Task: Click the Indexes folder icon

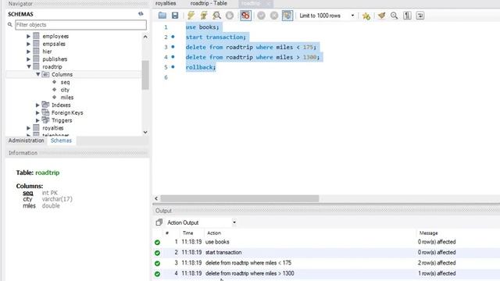Action: 45,105
